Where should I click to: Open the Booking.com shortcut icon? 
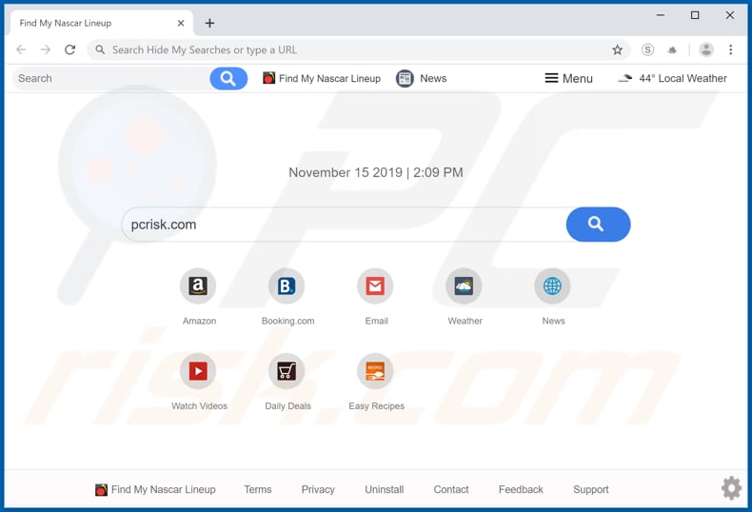point(287,286)
